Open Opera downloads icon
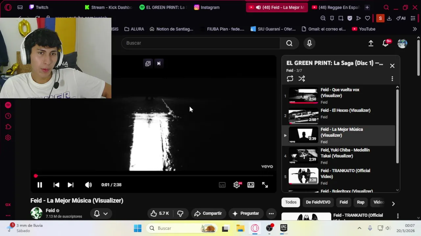 389,18
